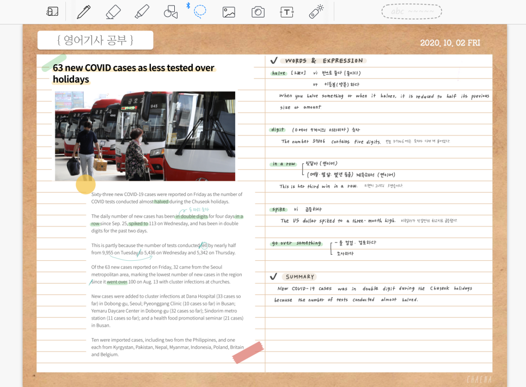Screen dimensions: 526x387
Task: Click the highlighted phrase 'in double digits'
Action: point(192,216)
